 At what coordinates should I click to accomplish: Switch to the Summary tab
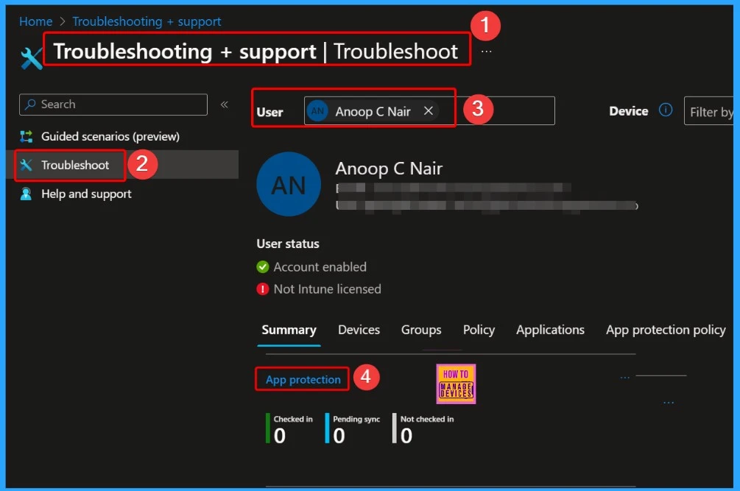pyautogui.click(x=289, y=330)
